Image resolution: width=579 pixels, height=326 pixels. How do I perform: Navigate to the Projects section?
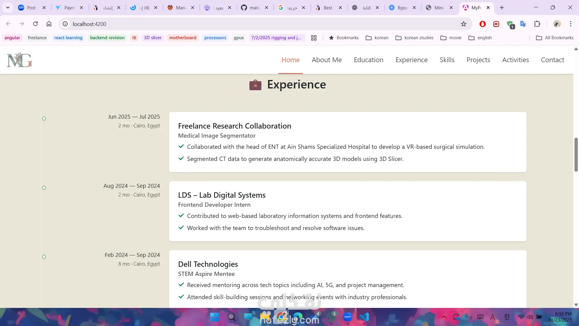(478, 60)
